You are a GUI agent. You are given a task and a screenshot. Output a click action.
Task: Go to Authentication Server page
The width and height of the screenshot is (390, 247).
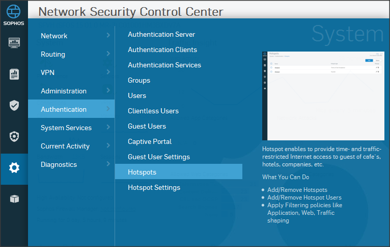[161, 34]
